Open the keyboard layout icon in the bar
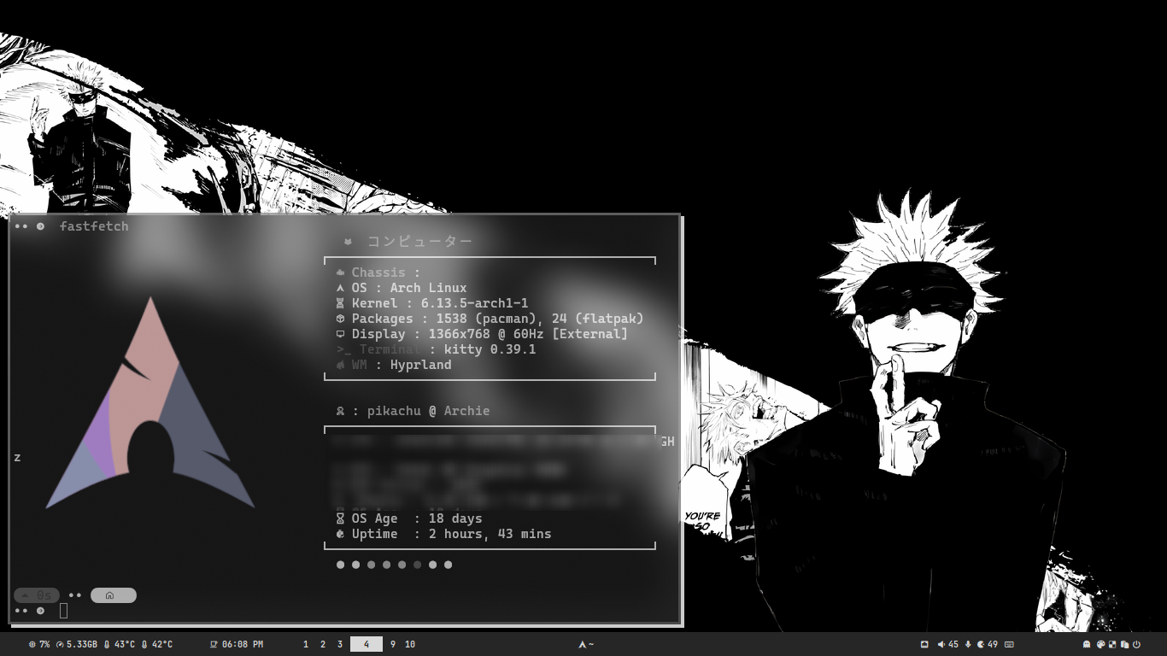Image resolution: width=1167 pixels, height=656 pixels. 1009,644
